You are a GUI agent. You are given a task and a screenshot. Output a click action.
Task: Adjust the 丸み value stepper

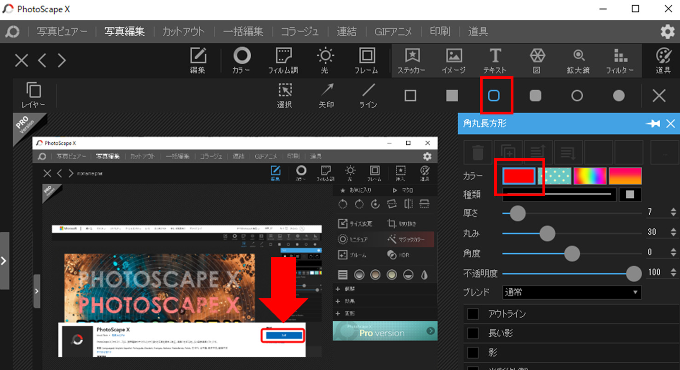tap(673, 232)
